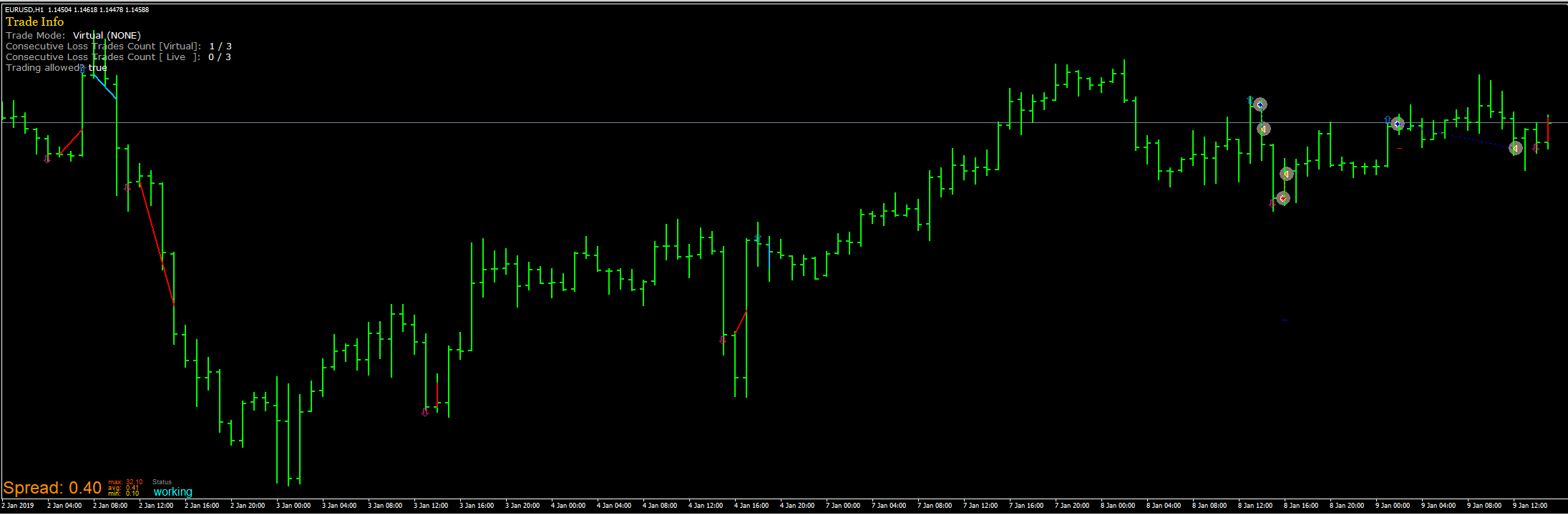Select the long red trend line after 2 Jan 12:00

[157, 244]
